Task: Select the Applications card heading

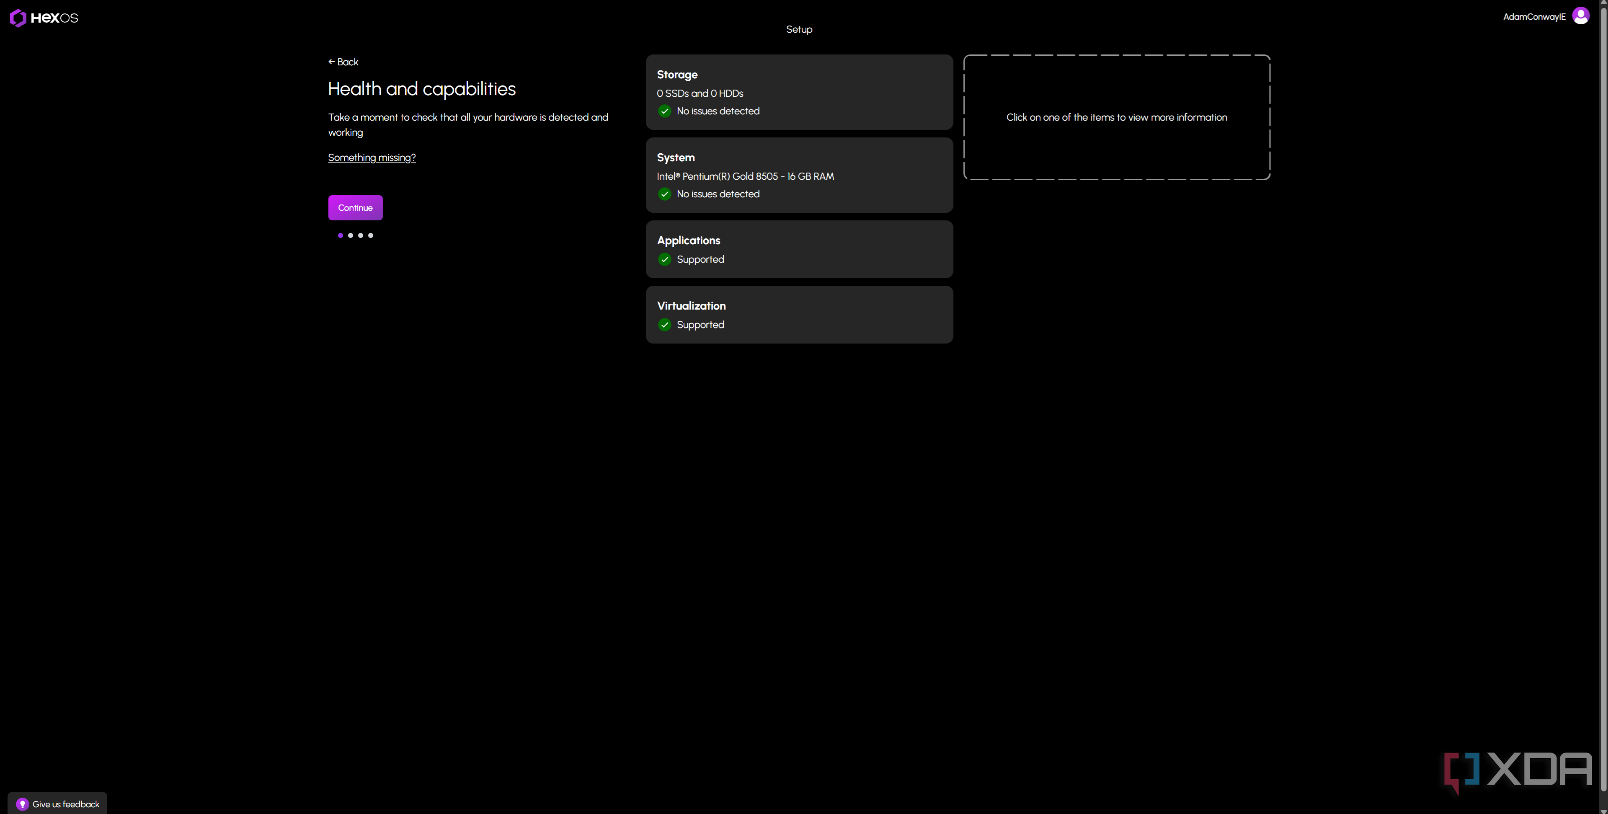Action: 689,240
